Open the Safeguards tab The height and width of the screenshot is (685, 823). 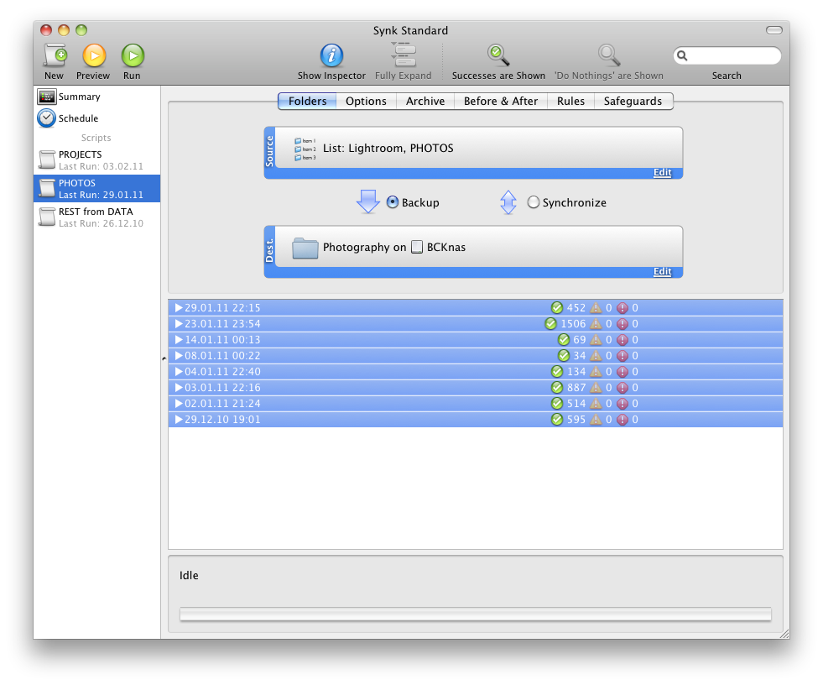(633, 101)
